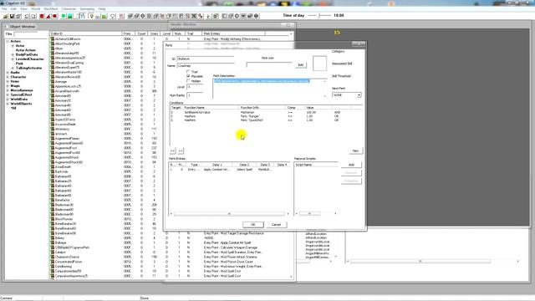Open the Gameplay menu

point(87,9)
